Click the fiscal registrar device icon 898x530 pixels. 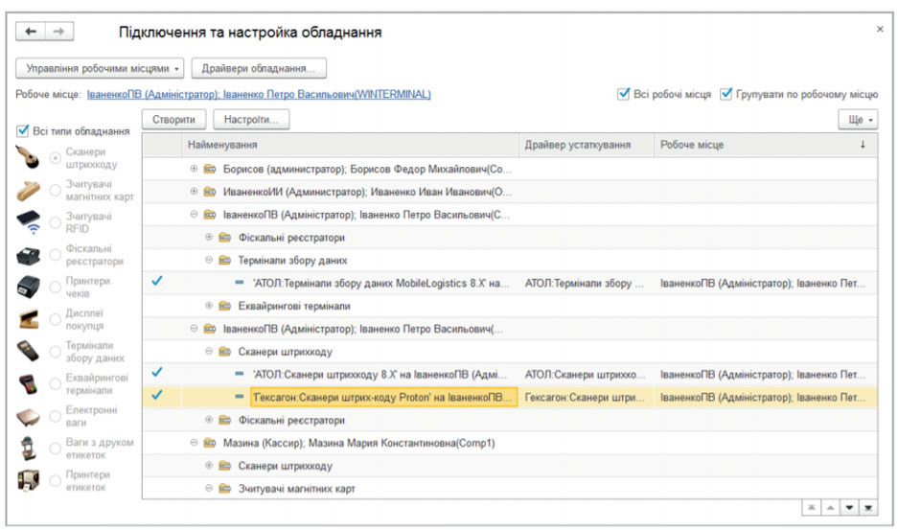coord(28,255)
